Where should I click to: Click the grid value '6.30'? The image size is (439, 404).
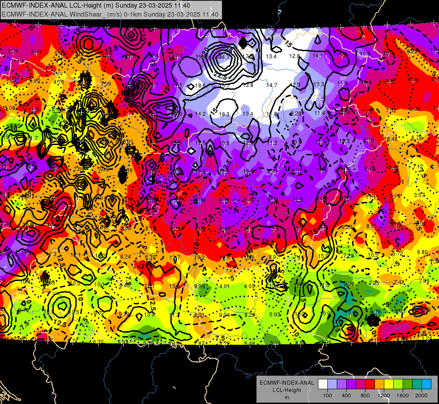tap(150, 257)
